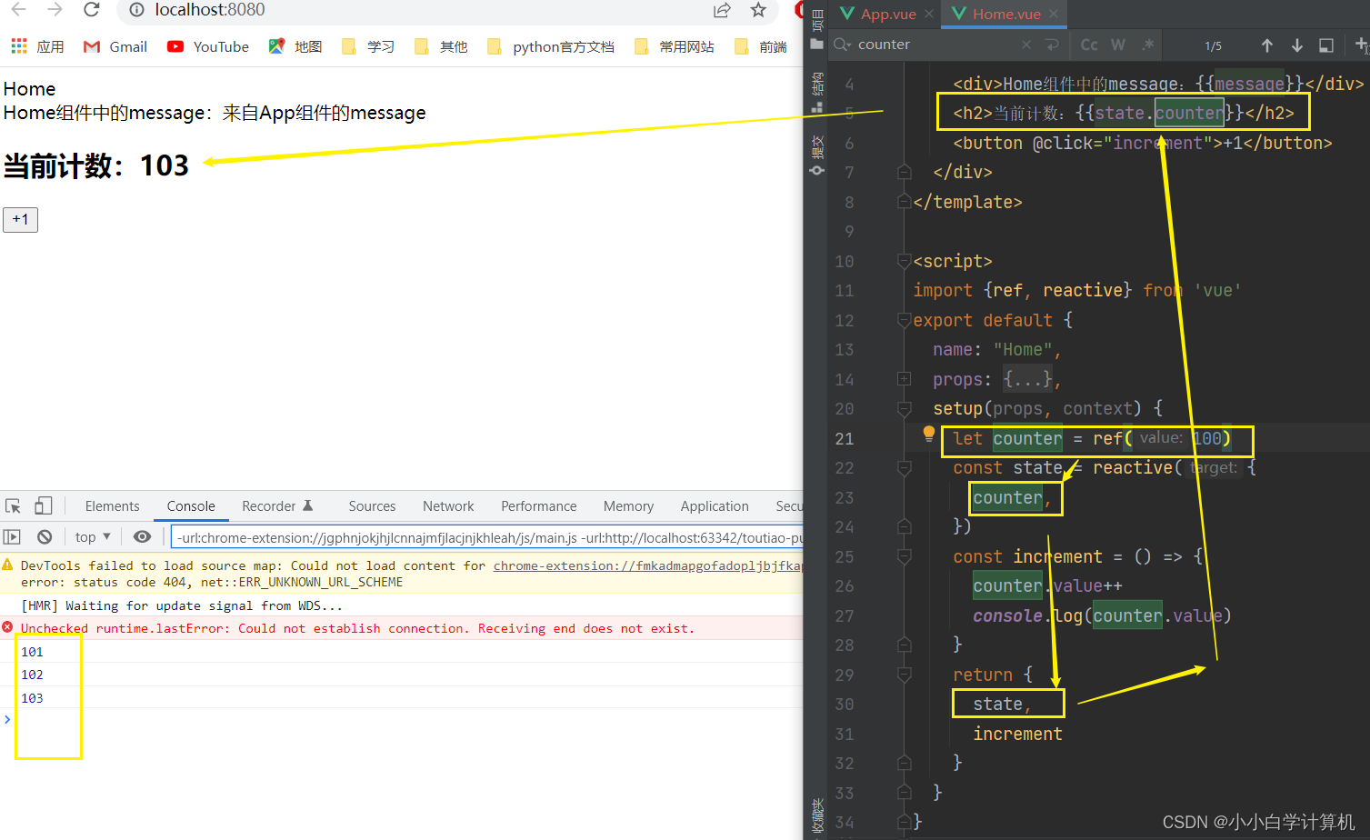Reload the localhost page in Chrome
The image size is (1370, 840).
point(91,10)
